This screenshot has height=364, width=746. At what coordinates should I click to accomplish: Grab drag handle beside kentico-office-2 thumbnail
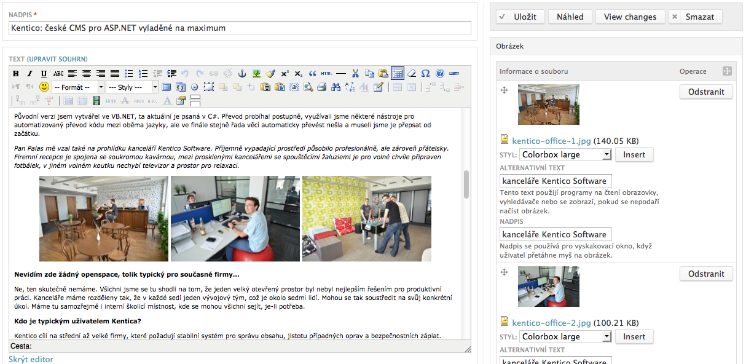coord(505,272)
